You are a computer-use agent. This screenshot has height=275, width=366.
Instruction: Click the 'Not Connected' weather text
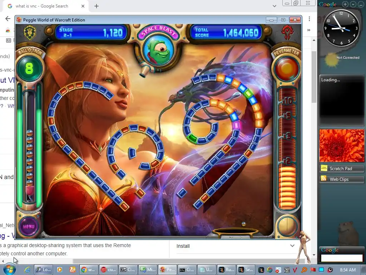347,58
